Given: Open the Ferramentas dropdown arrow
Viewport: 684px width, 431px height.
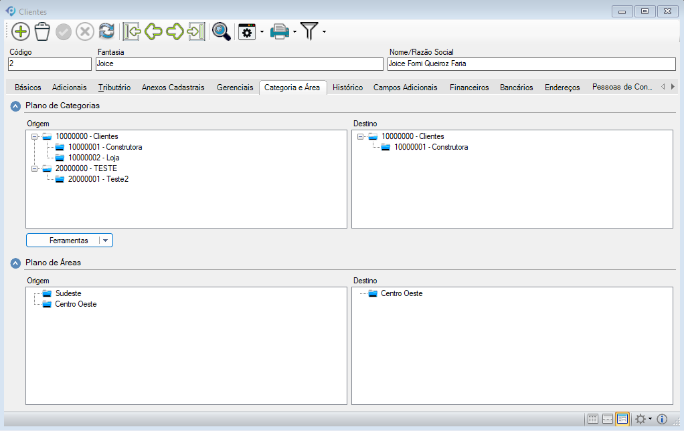Looking at the screenshot, I should click(x=106, y=241).
